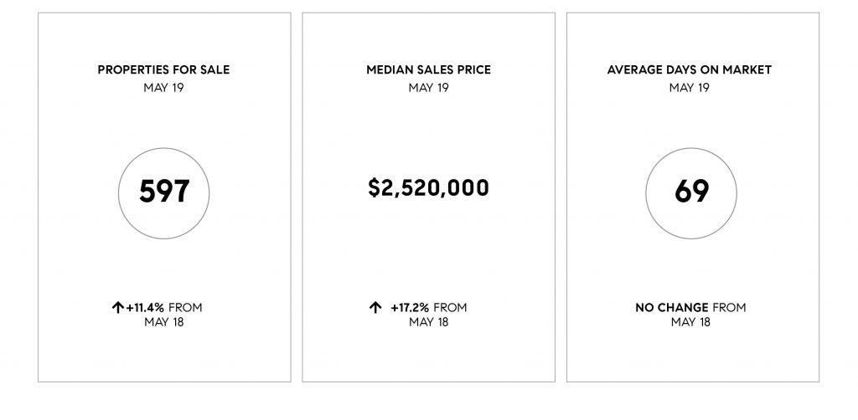The height and width of the screenshot is (420, 858).
Task: Click May 19 under Median Sales Price
Action: point(428,87)
